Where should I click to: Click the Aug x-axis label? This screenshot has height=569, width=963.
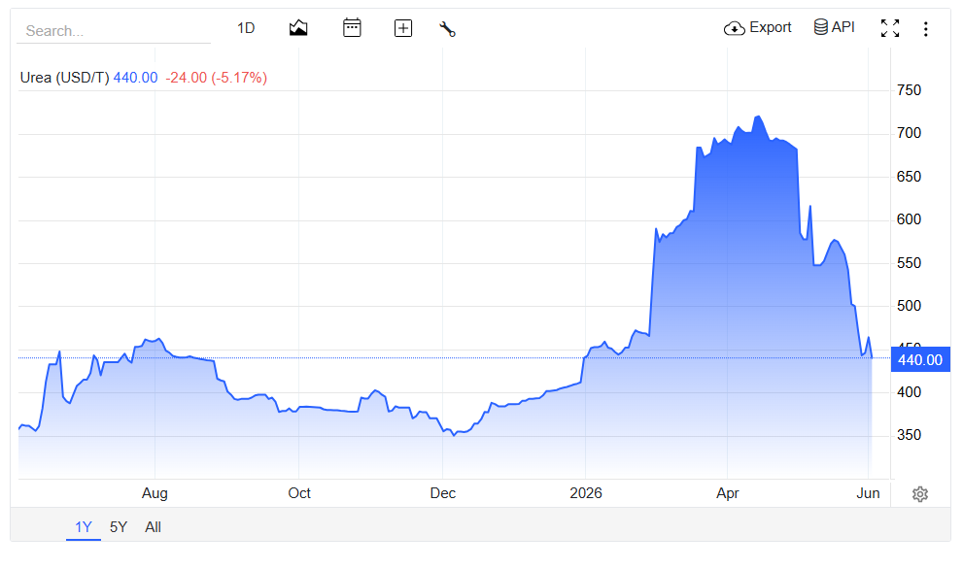155,493
